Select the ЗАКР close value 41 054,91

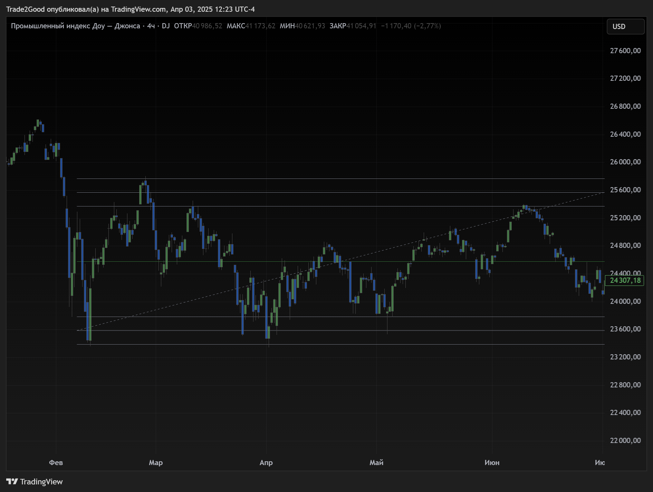pyautogui.click(x=361, y=26)
